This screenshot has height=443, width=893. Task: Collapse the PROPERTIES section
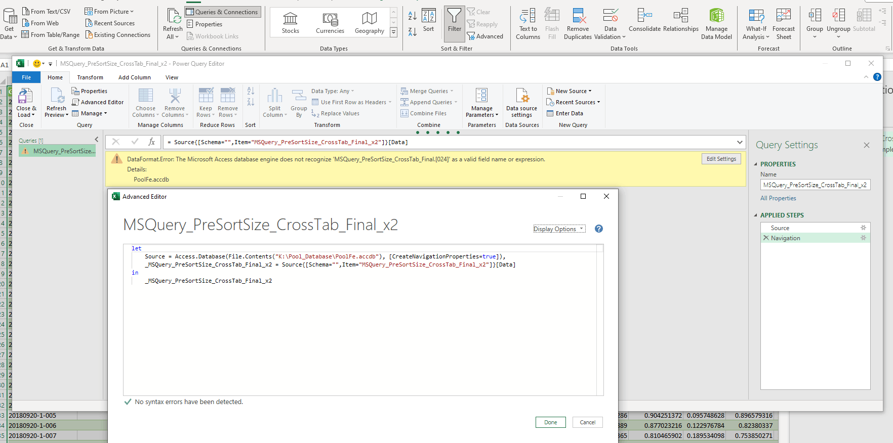756,164
